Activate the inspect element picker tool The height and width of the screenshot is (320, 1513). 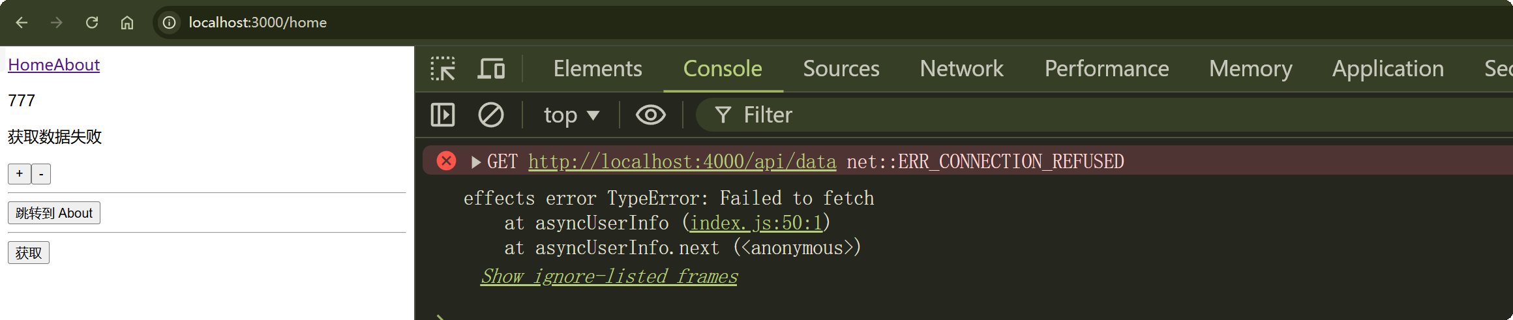[443, 68]
